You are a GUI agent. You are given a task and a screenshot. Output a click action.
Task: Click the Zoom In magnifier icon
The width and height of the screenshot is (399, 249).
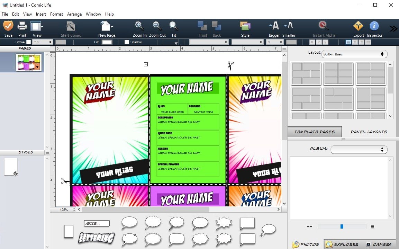[139, 26]
